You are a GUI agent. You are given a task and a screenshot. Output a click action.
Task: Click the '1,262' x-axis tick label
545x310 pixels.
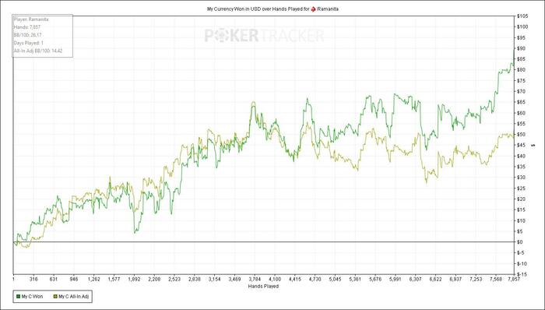coord(94,279)
